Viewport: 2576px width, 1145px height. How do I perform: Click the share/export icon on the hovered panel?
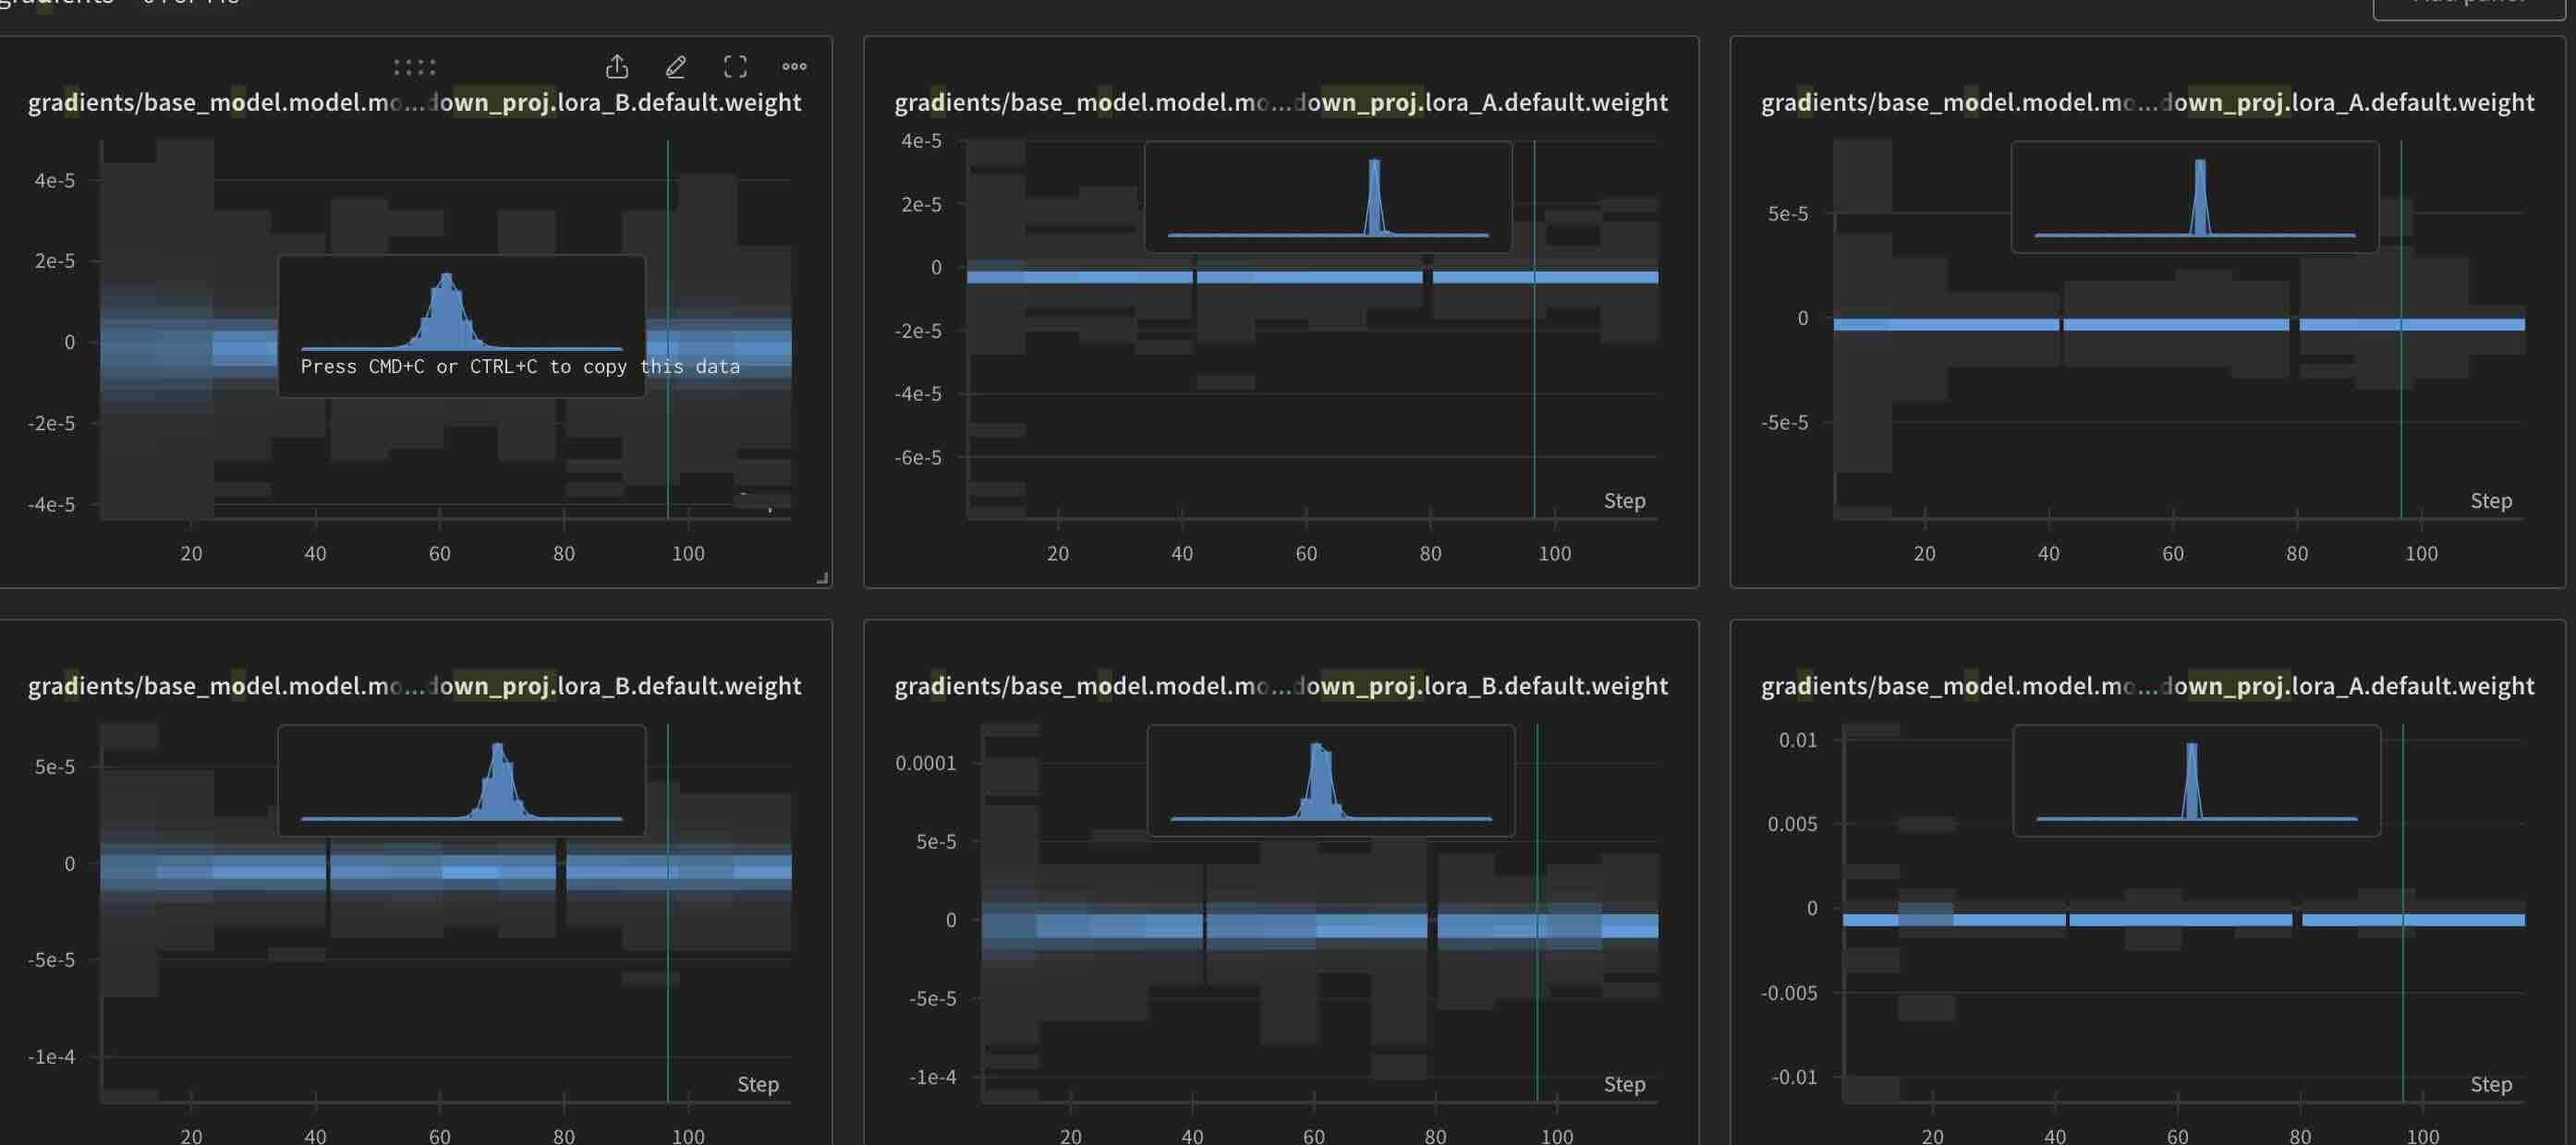[617, 66]
